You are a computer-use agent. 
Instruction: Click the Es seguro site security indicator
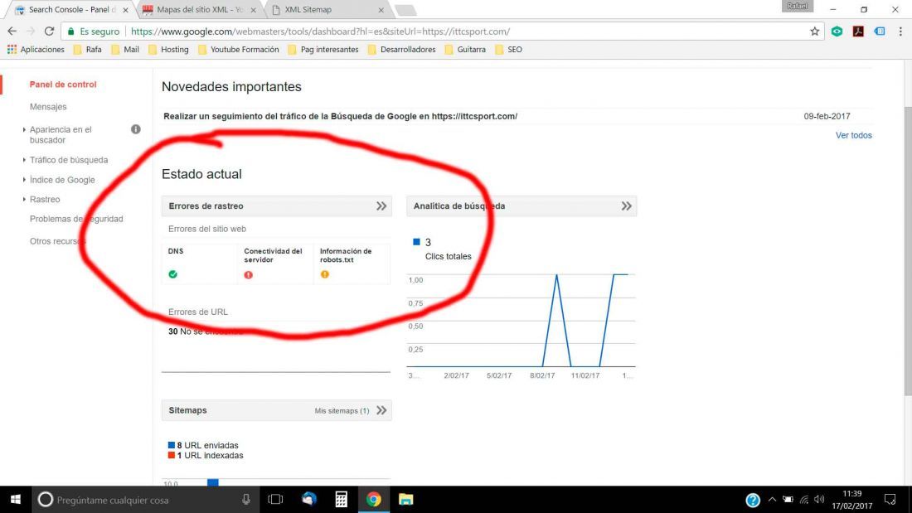(x=93, y=31)
